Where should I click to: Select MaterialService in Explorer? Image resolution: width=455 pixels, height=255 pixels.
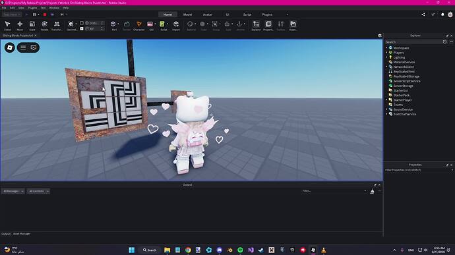[404, 62]
